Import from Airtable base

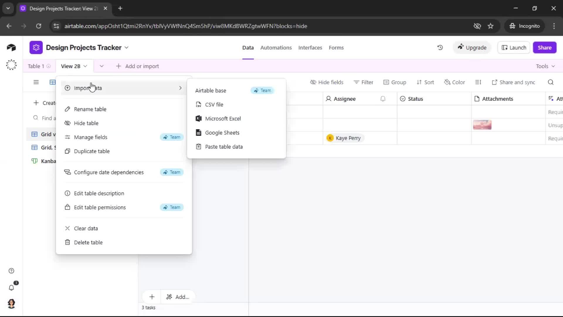click(x=236, y=91)
